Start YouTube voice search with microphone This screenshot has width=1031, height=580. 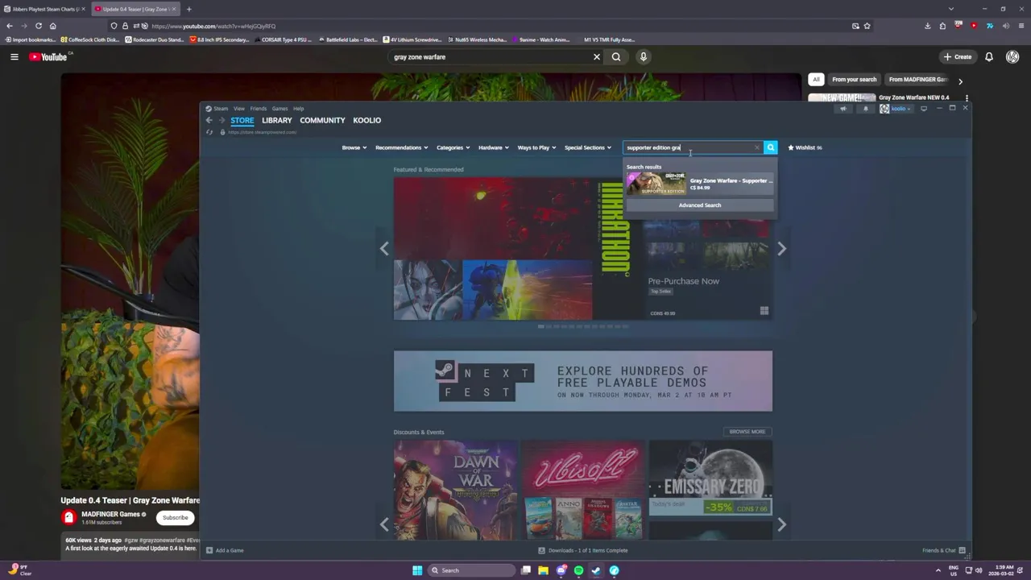(643, 56)
